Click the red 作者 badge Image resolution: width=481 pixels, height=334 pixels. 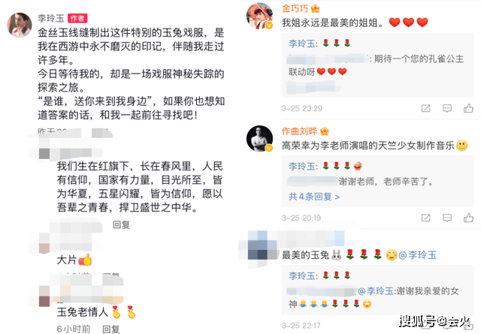pos(77,18)
